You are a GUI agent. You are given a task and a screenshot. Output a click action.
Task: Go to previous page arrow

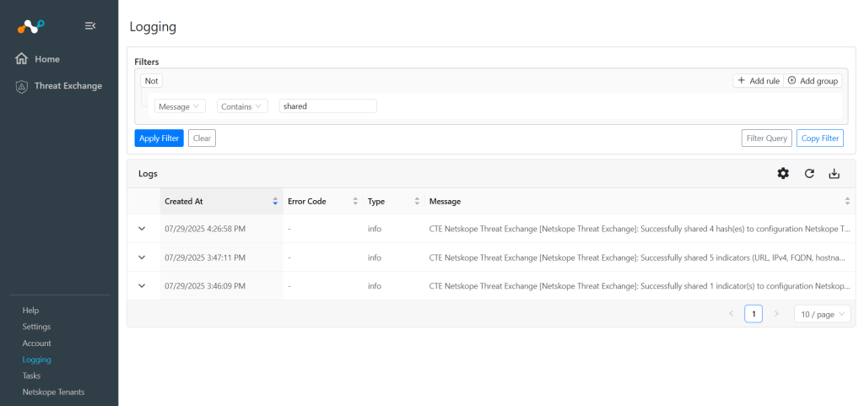[732, 314]
